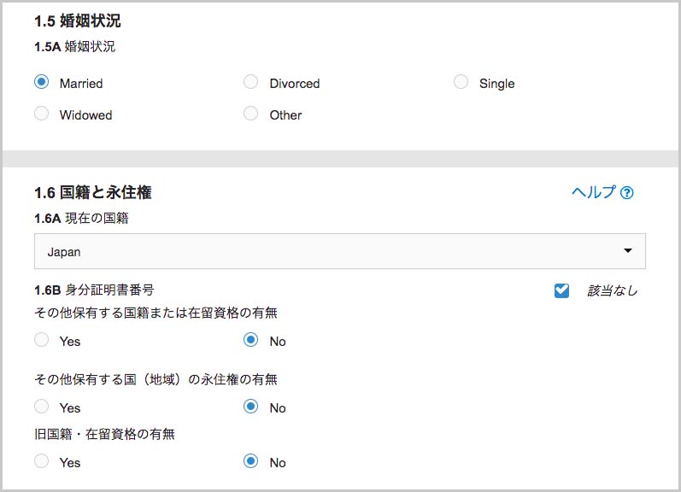
Task: Select Yes for その他保有する国籍または在留資格
Action: click(41, 340)
